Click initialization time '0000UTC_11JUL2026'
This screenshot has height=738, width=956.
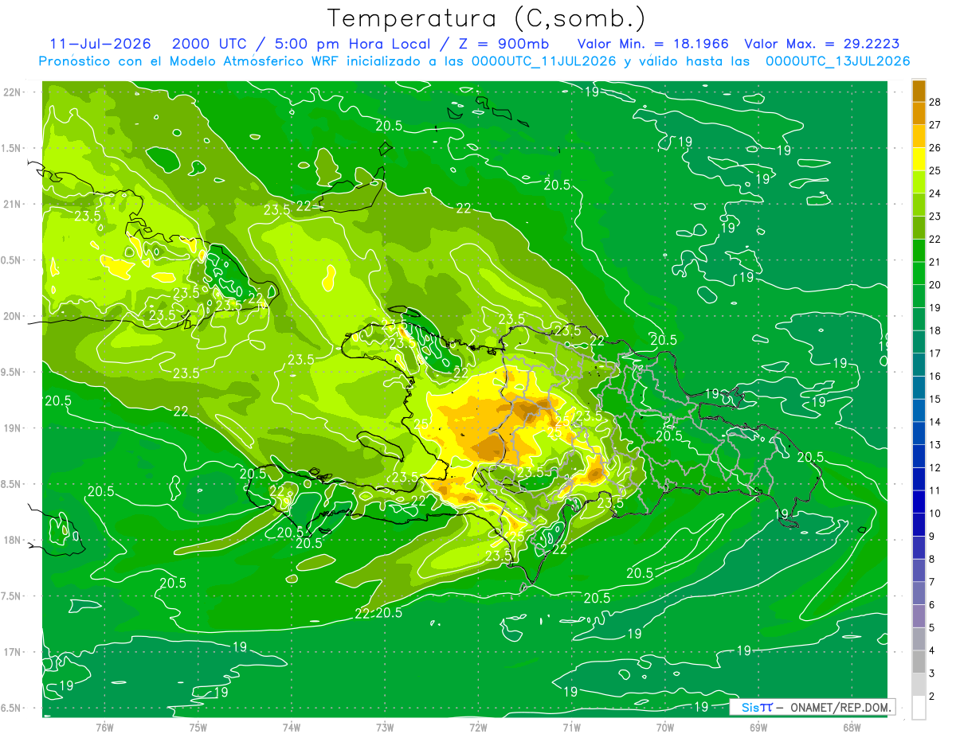click(x=543, y=61)
